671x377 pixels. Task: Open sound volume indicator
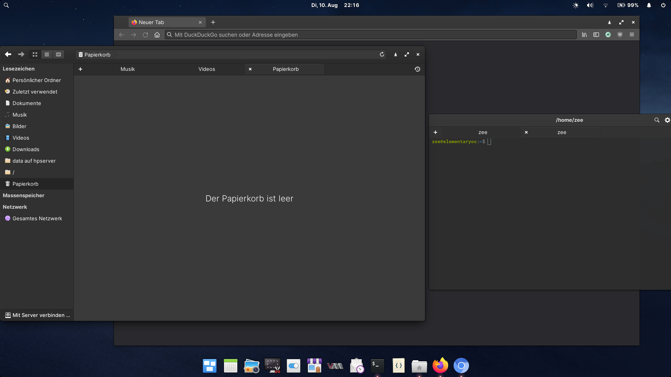[x=590, y=5]
